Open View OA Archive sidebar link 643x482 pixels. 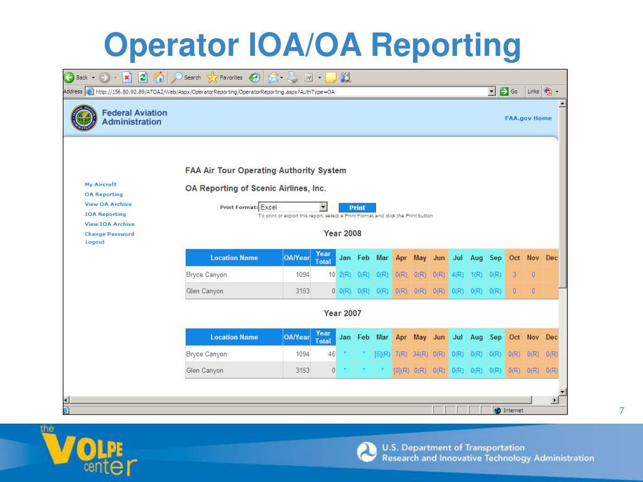tap(108, 204)
